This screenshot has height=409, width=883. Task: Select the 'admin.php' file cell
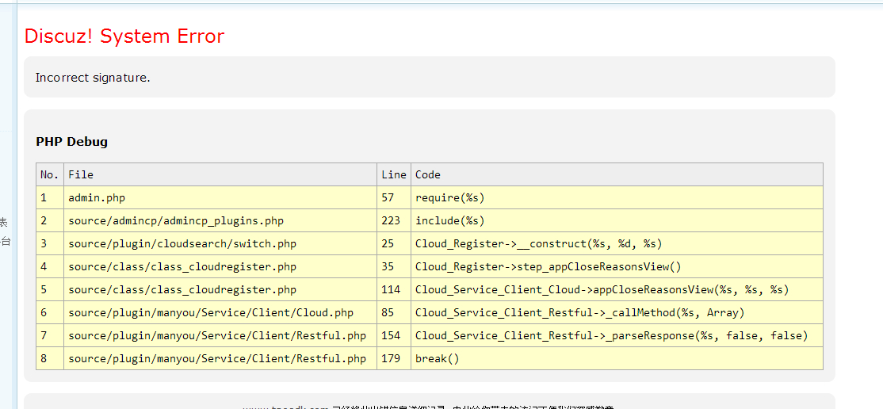(x=220, y=197)
